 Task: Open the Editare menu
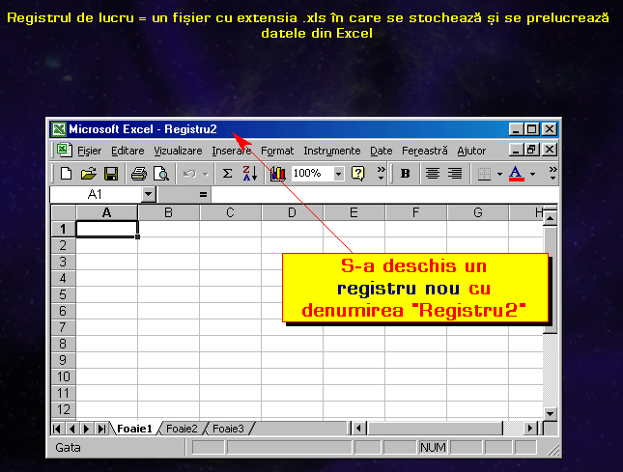point(127,151)
